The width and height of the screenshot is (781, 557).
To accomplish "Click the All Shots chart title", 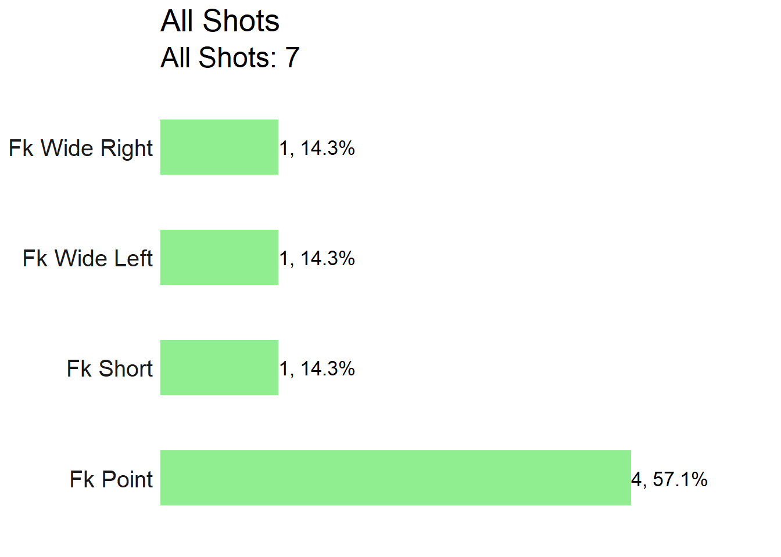I will tap(220, 21).
